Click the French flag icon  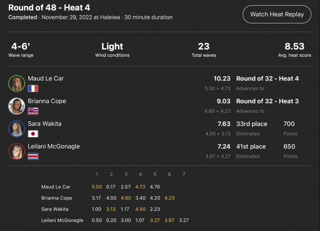(33, 88)
